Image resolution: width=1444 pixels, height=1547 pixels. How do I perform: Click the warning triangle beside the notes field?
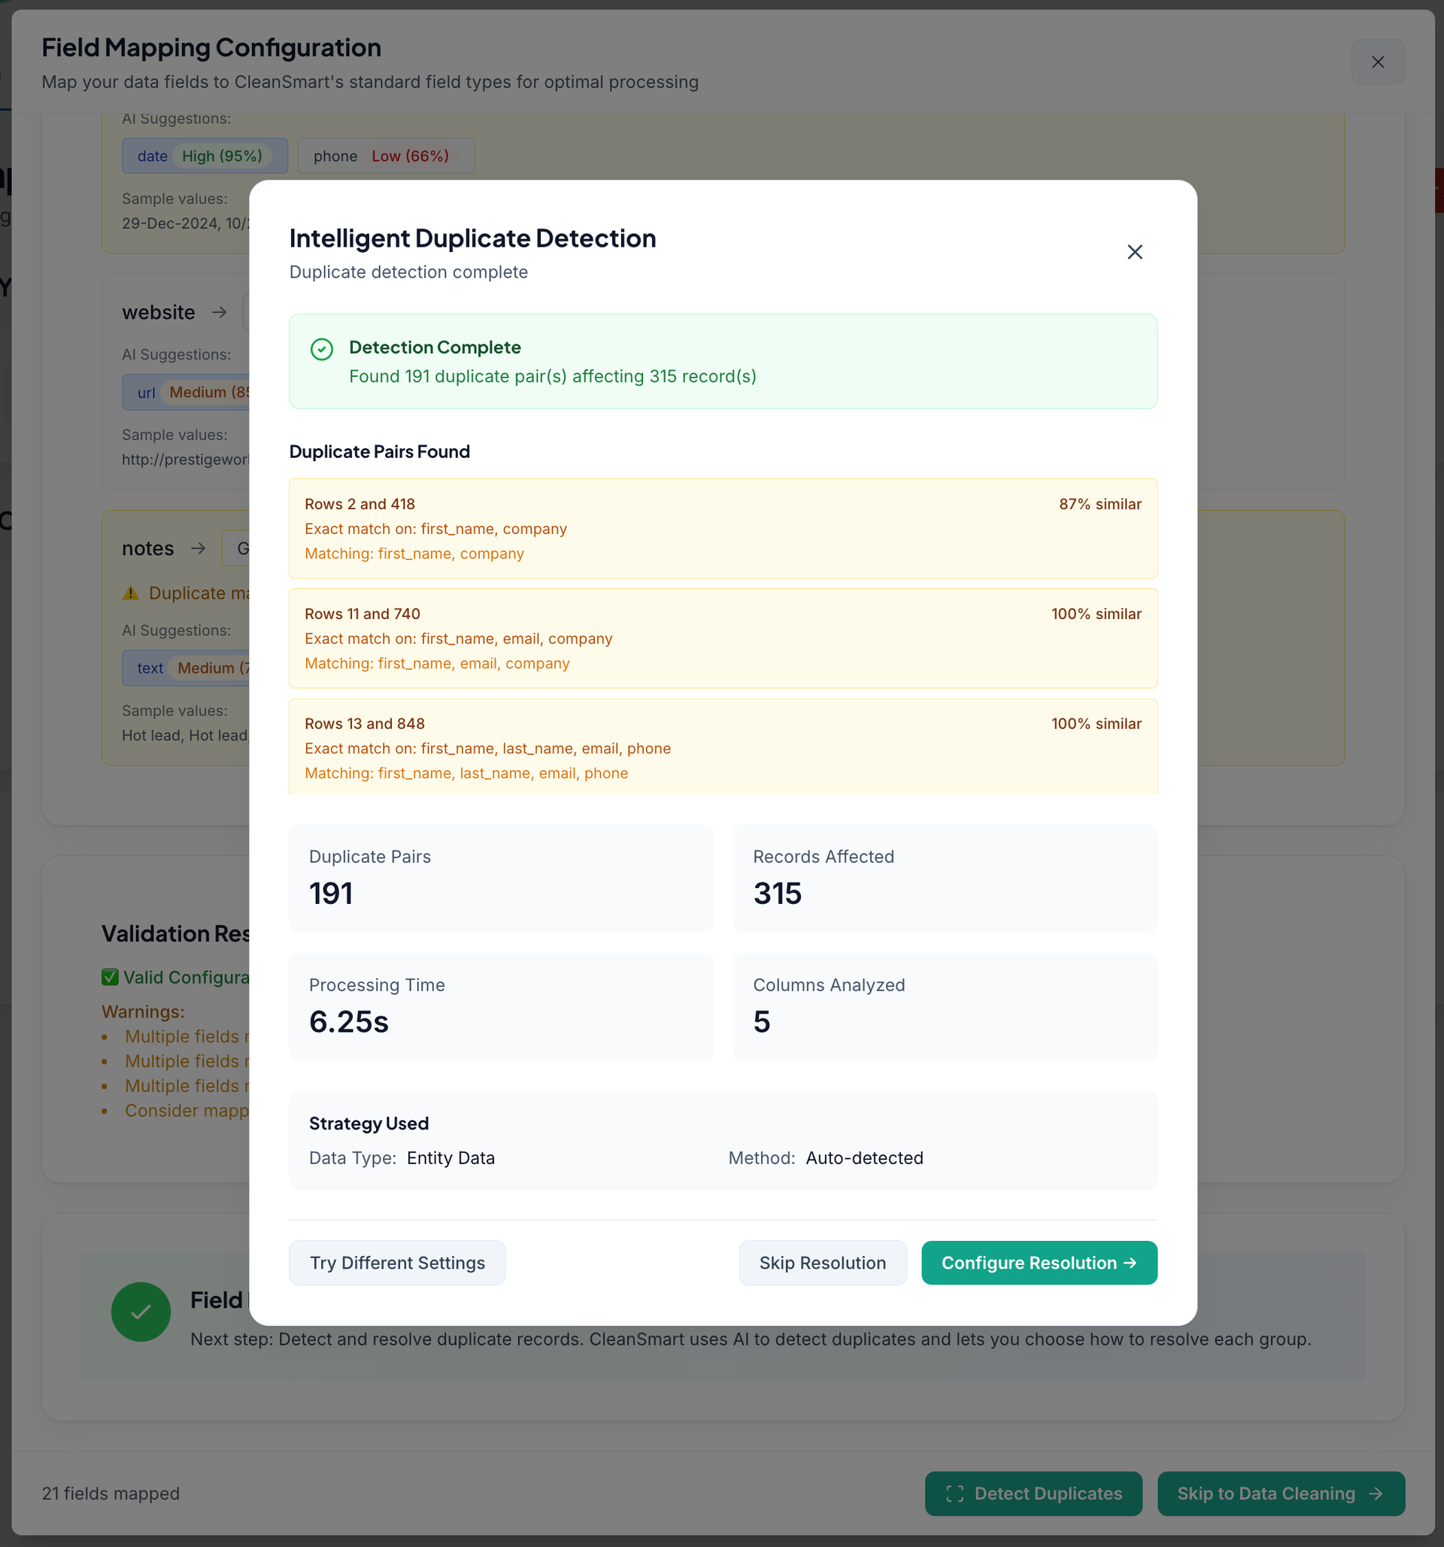[x=130, y=592]
